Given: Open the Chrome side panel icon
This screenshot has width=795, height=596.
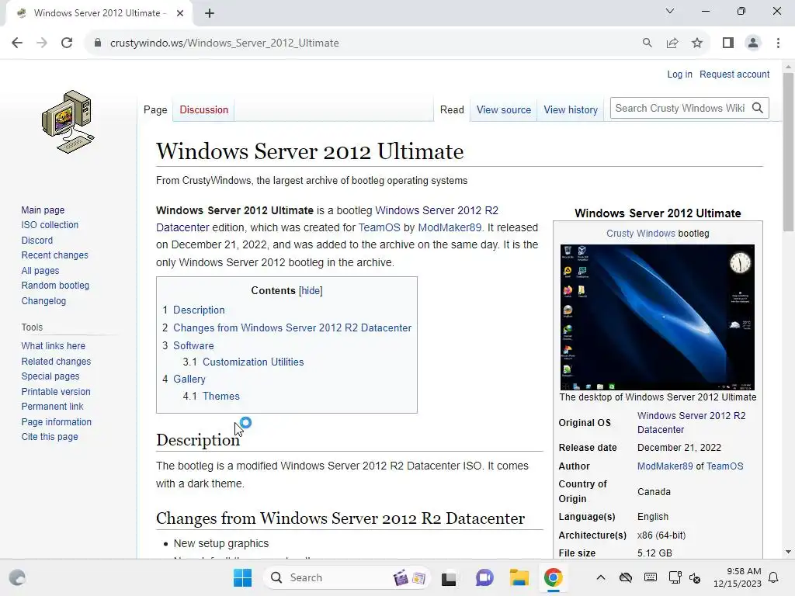Looking at the screenshot, I should [x=728, y=43].
